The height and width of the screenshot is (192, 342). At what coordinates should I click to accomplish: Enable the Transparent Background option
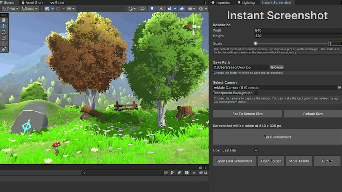click(x=256, y=93)
